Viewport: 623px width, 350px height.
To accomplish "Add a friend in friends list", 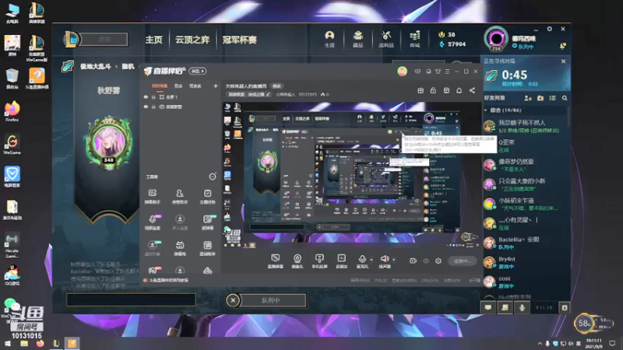I will [528, 98].
